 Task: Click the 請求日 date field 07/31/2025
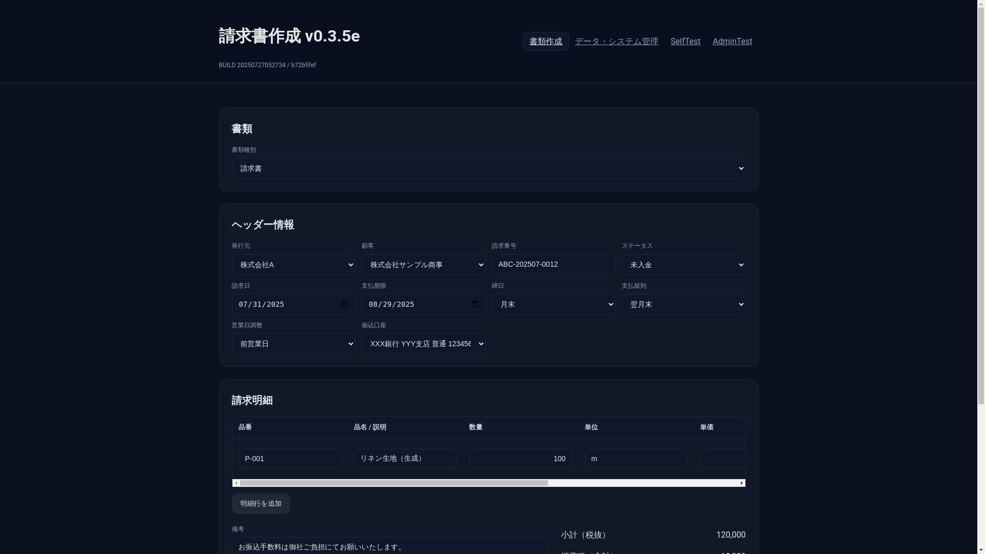tap(293, 304)
